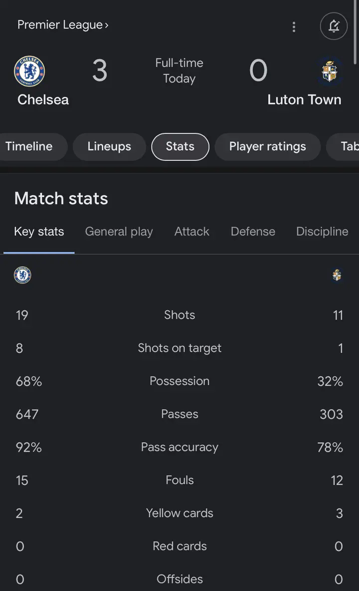Screen dimensions: 359x591
Task: Tap the small Chelsea badge above stats
Action: point(22,275)
